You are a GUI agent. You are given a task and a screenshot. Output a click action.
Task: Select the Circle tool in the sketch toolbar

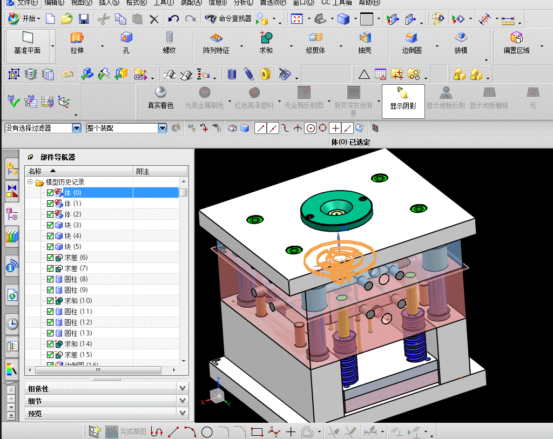point(207,432)
